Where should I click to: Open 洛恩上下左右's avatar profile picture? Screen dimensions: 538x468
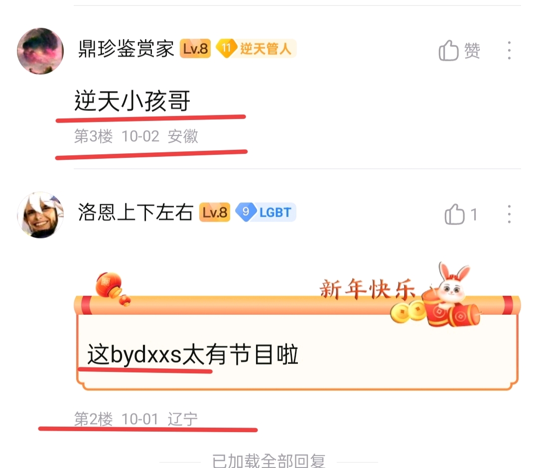[x=40, y=215]
